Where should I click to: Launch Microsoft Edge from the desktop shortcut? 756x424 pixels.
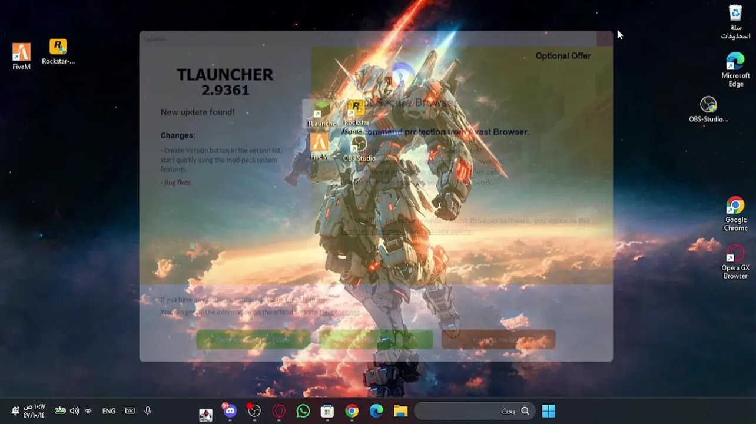coord(735,69)
